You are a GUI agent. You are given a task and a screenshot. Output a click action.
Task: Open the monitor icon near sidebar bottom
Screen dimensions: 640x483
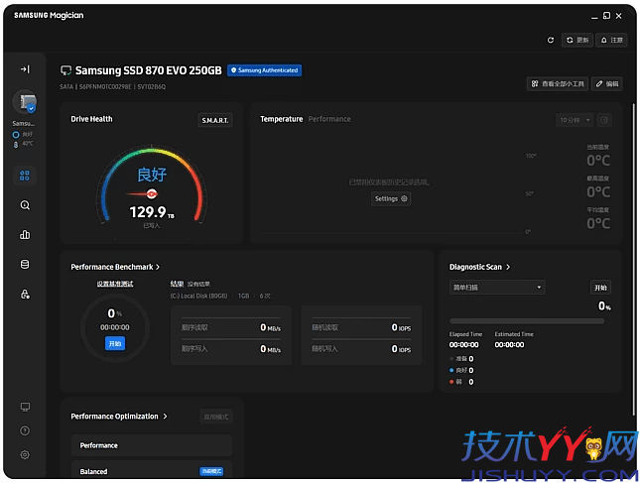(25, 407)
